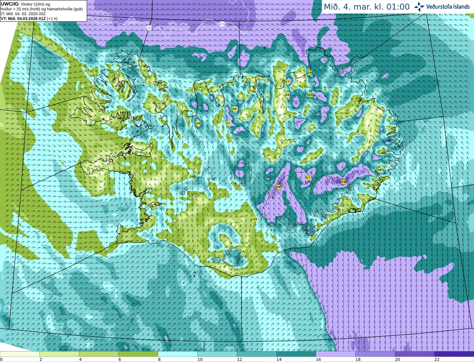The image size is (474, 362).
Task: Click the '16' tick label on color scale
Action: coord(318,359)
